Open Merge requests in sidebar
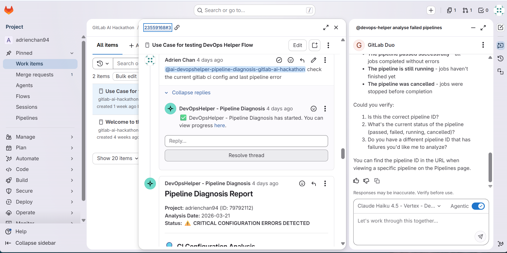 pyautogui.click(x=40, y=75)
